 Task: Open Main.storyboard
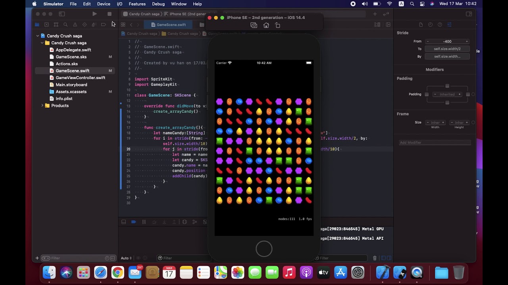coord(71,85)
